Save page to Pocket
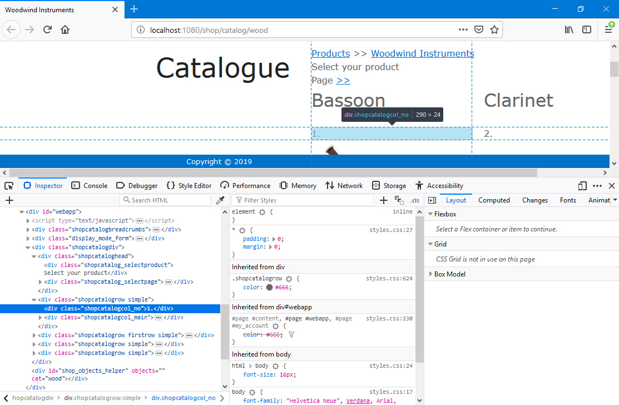 click(x=479, y=29)
